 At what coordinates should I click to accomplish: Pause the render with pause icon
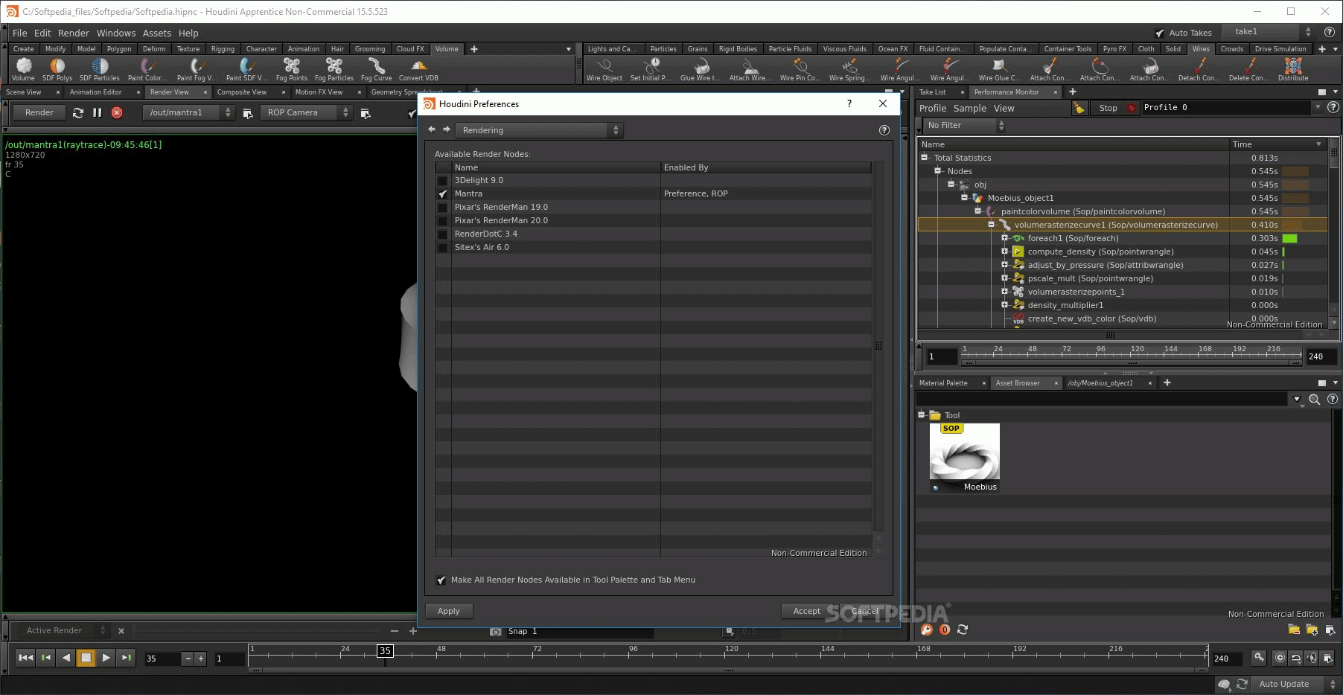(x=98, y=112)
